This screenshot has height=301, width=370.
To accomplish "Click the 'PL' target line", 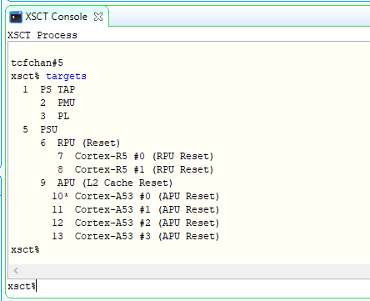I will coord(55,116).
